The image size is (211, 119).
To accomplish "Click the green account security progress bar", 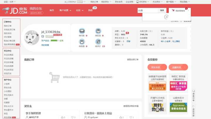I will click(54, 40).
